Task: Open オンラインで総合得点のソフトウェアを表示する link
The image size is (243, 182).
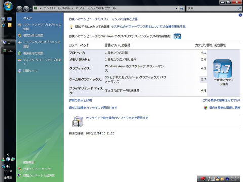Action: [117, 118]
